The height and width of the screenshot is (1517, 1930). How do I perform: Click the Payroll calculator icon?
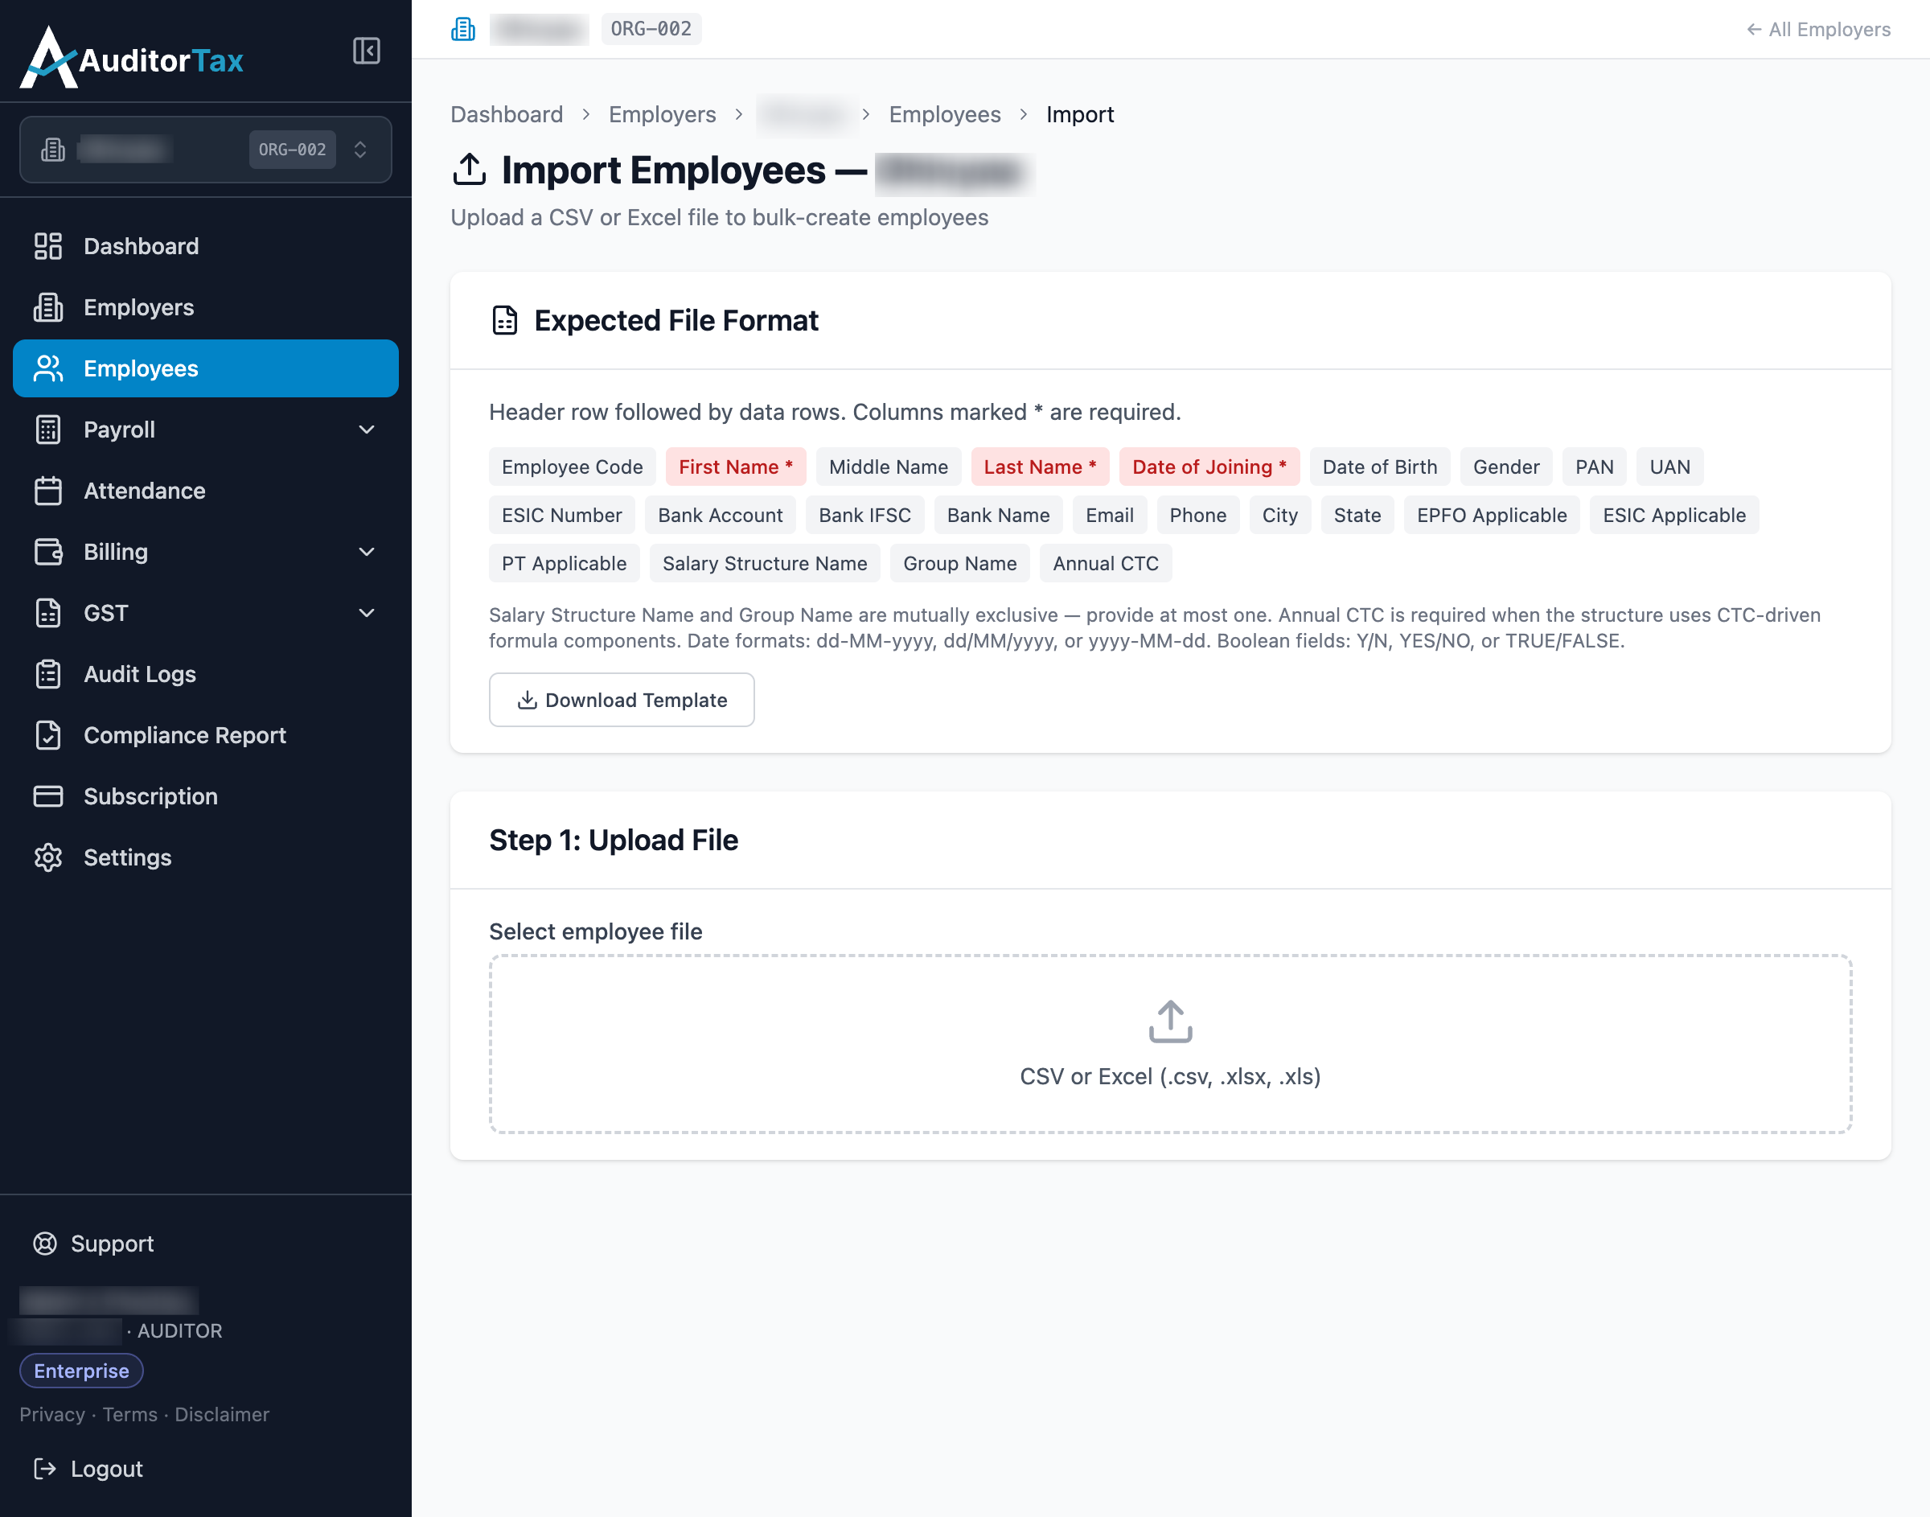tap(48, 430)
